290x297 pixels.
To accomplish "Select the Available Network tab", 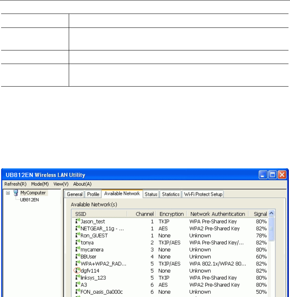I will (122, 193).
